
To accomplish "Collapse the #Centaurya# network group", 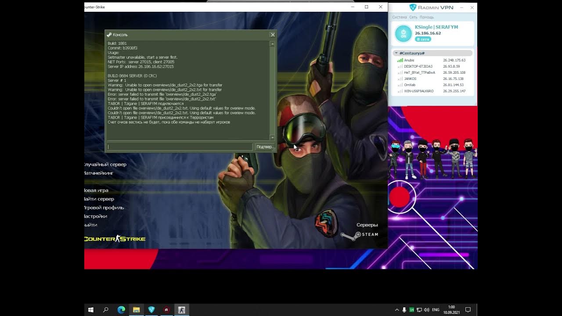I will click(x=396, y=53).
